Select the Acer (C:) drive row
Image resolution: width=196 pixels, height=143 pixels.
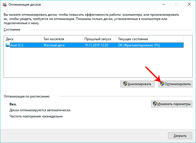[x=95, y=45]
